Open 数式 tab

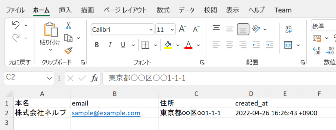pos(163,10)
